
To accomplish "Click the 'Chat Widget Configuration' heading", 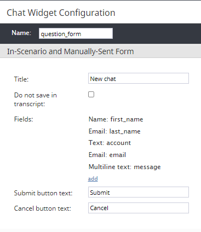I will 61,13.
